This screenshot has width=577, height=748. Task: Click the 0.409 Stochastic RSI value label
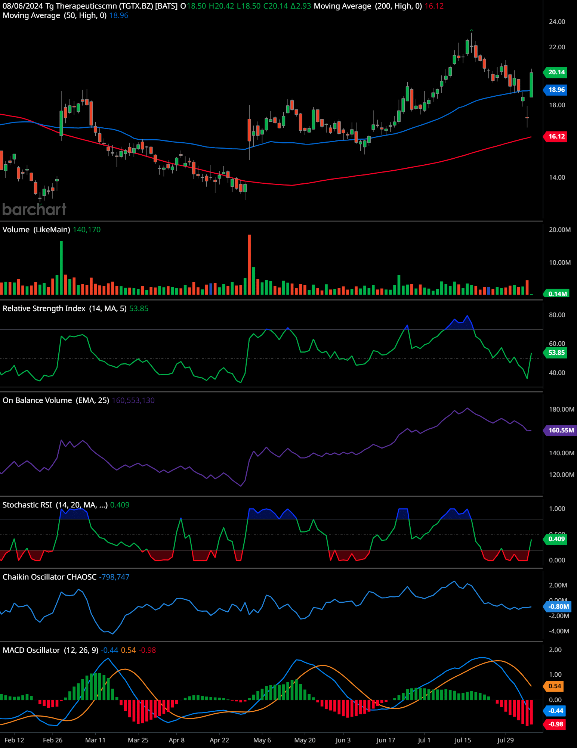pos(556,539)
